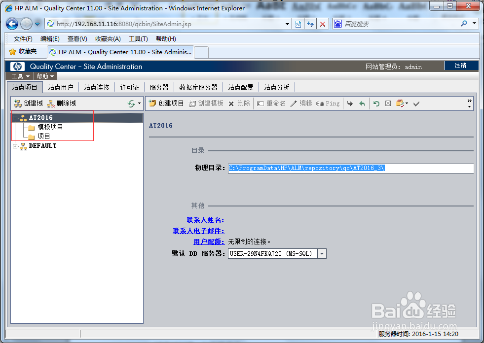484x343 pixels.
Task: Select the DEFAULT domain in the tree
Action: (x=42, y=146)
